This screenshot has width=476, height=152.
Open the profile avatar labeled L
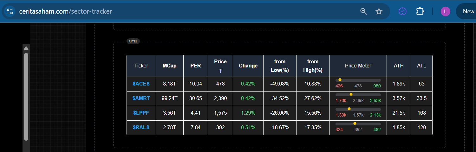click(445, 11)
